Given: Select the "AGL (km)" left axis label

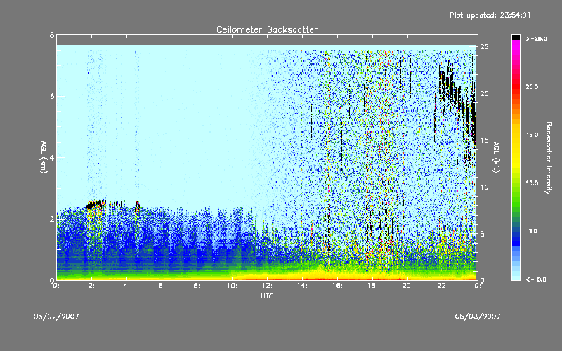Looking at the screenshot, I should coord(44,157).
